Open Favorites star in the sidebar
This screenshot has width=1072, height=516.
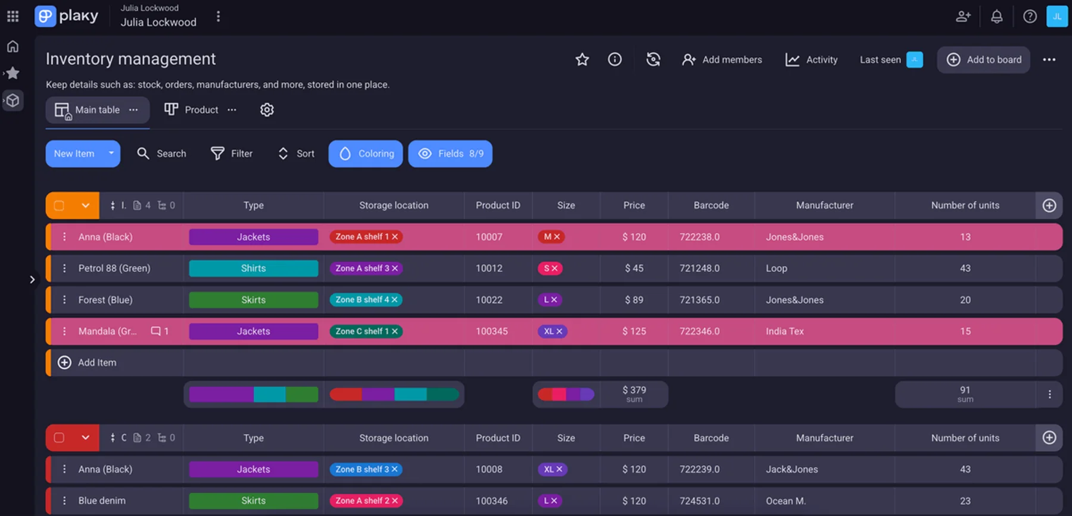tap(13, 73)
